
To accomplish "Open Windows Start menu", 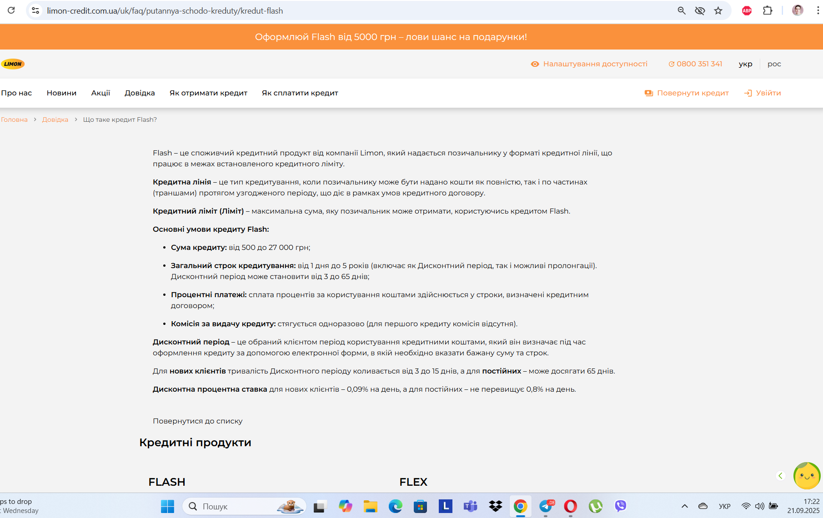I will (167, 506).
